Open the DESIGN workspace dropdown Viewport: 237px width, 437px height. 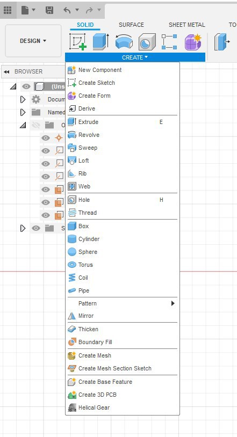[33, 41]
